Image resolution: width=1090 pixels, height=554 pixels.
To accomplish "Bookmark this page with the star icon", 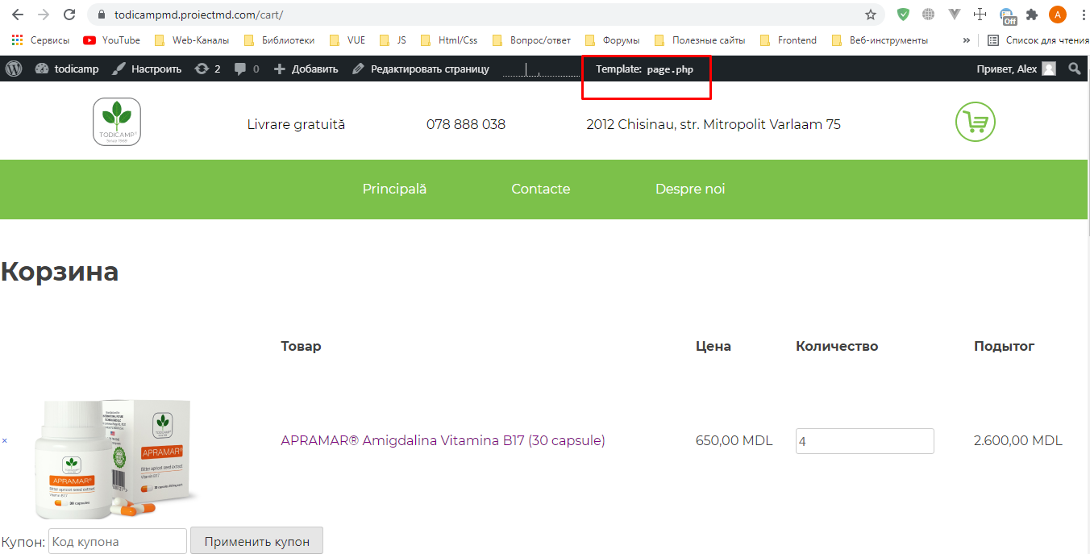I will [x=871, y=15].
